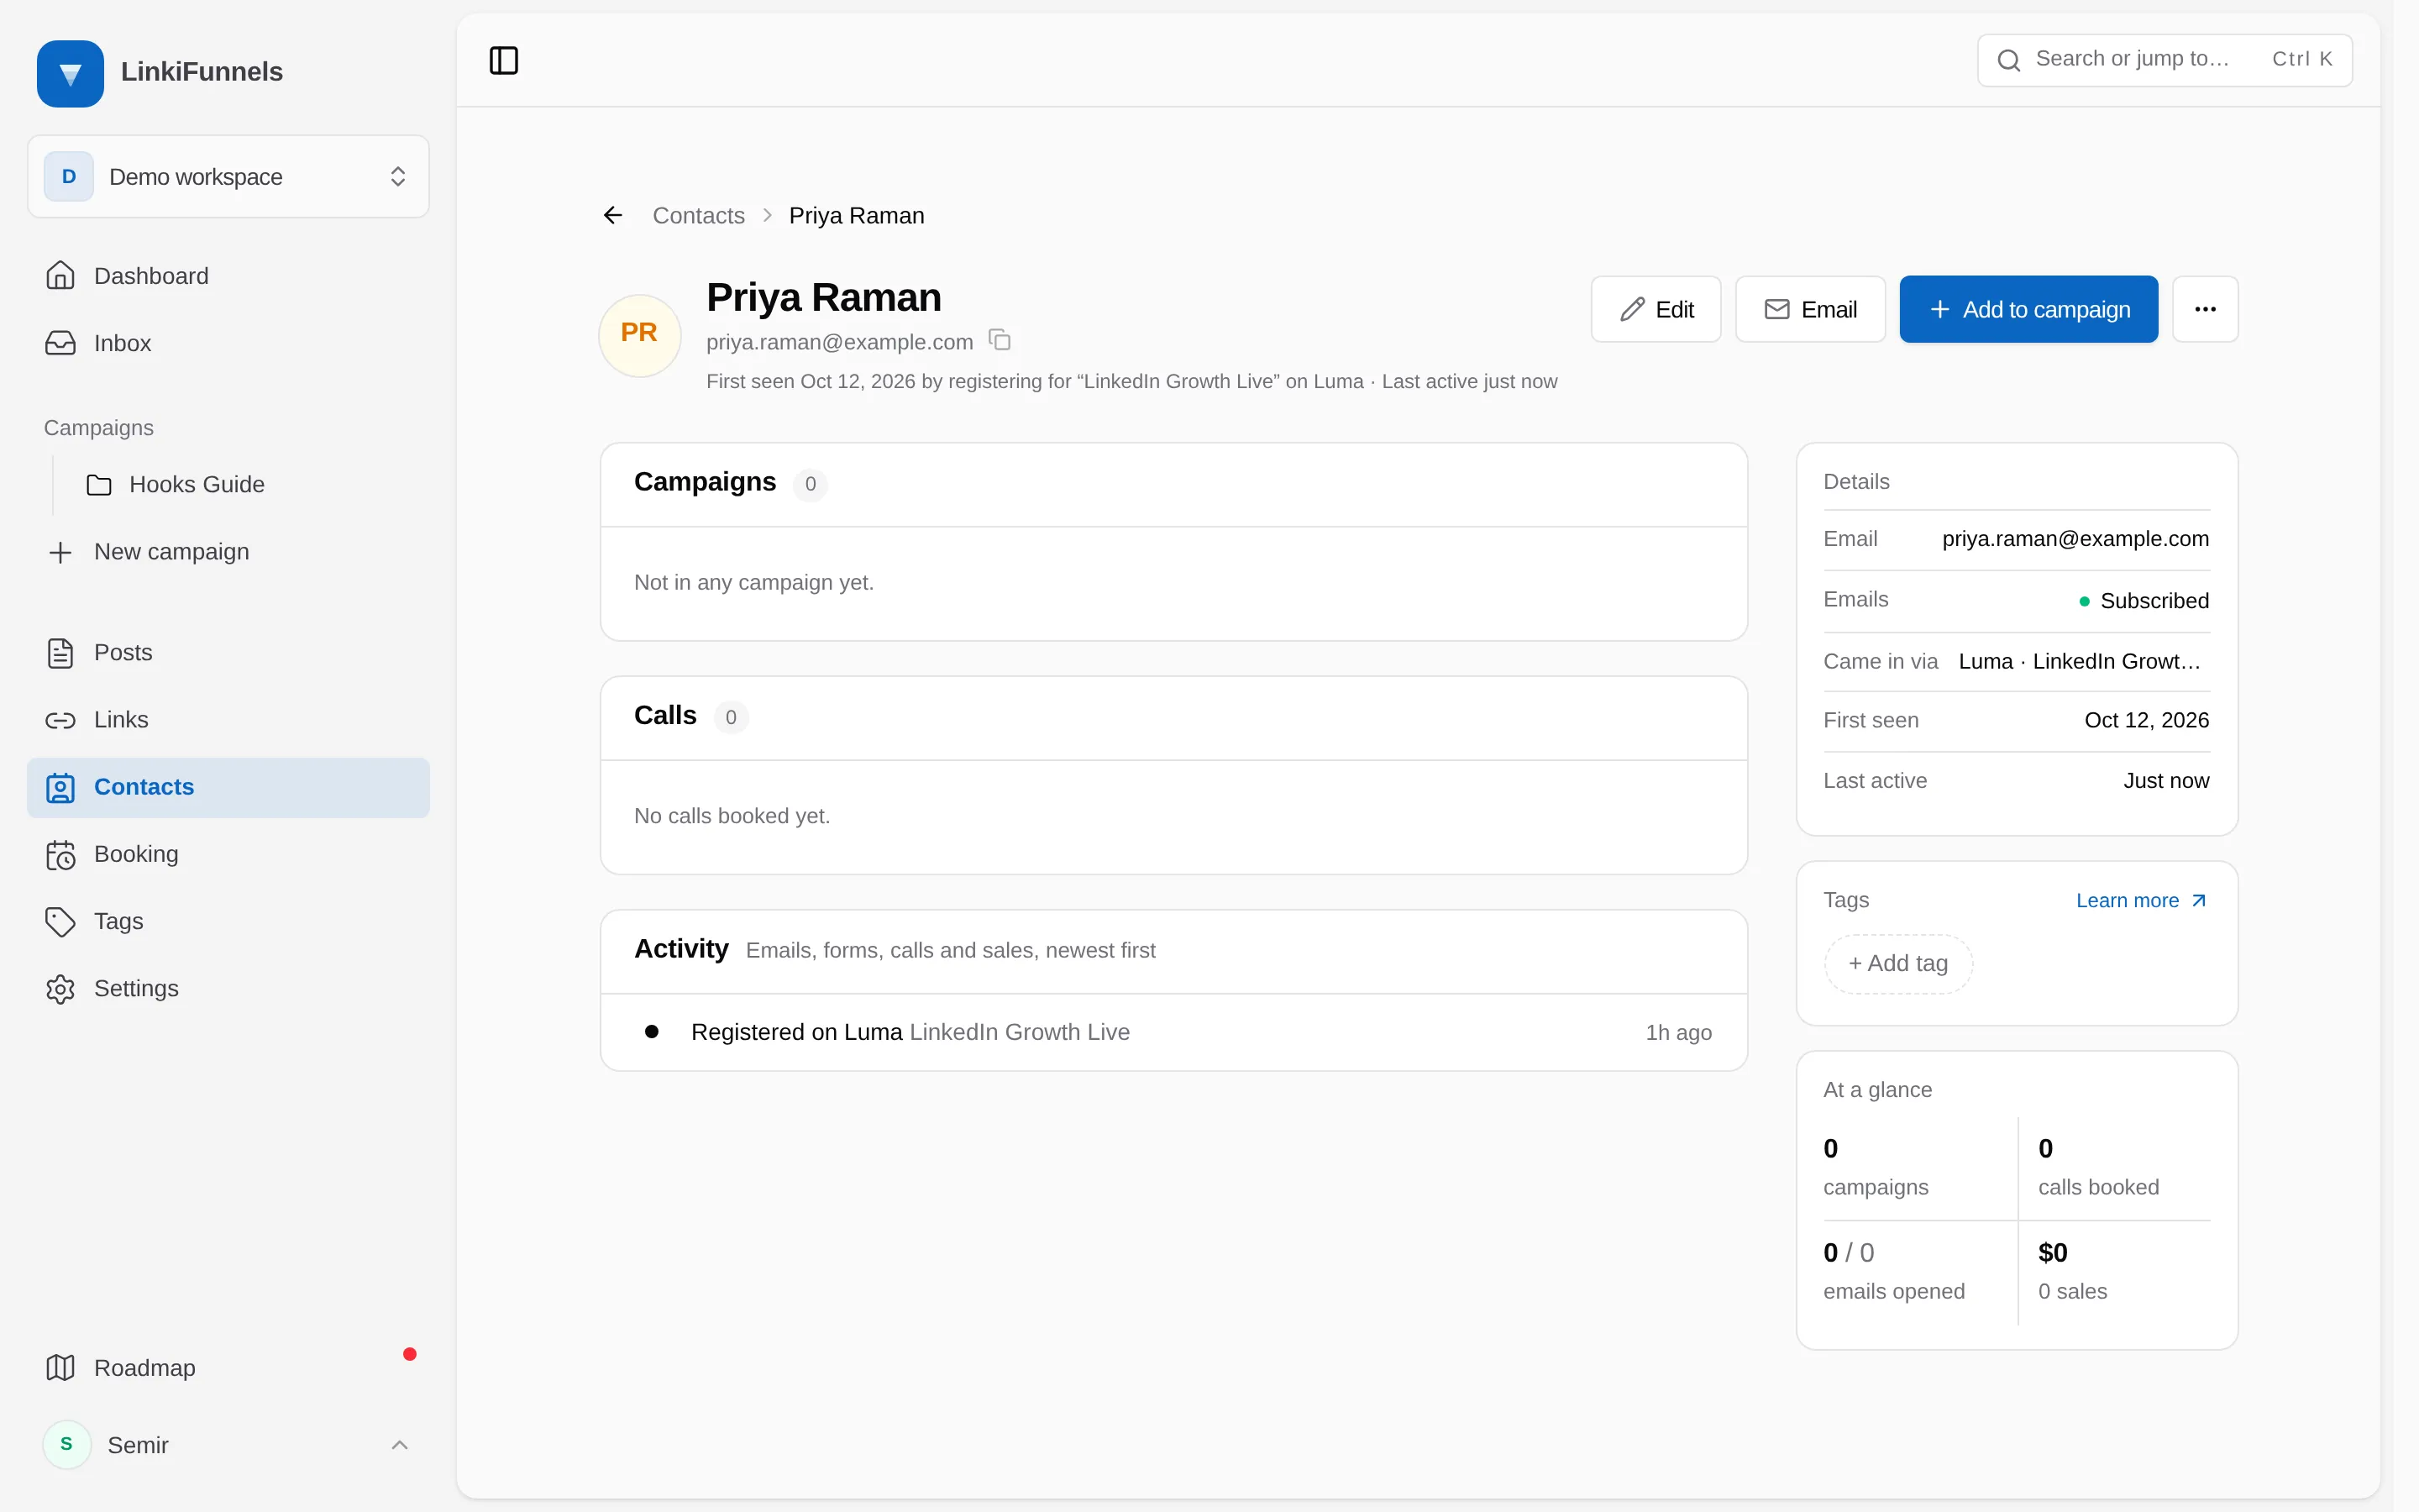Viewport: 2419px width, 1512px height.
Task: Click the emails opened stat
Action: (1893, 1270)
